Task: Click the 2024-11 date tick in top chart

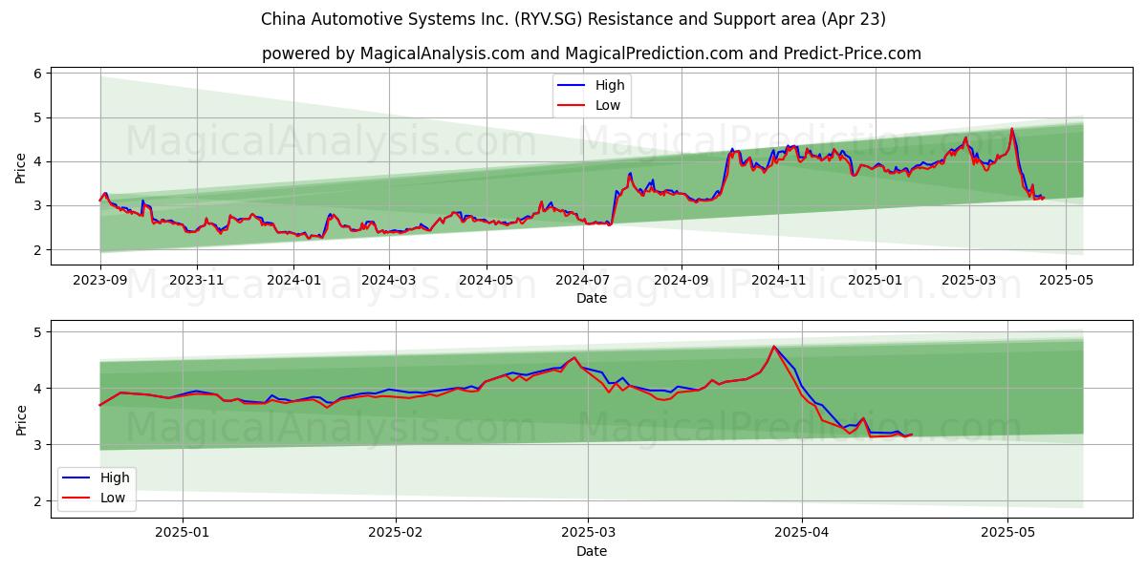Action: point(778,281)
